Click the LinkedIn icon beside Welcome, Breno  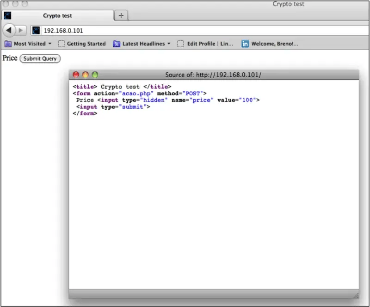point(245,44)
